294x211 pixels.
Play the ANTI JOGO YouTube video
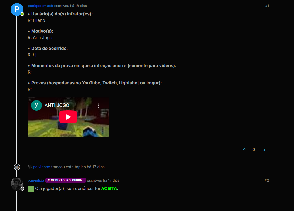(x=68, y=117)
